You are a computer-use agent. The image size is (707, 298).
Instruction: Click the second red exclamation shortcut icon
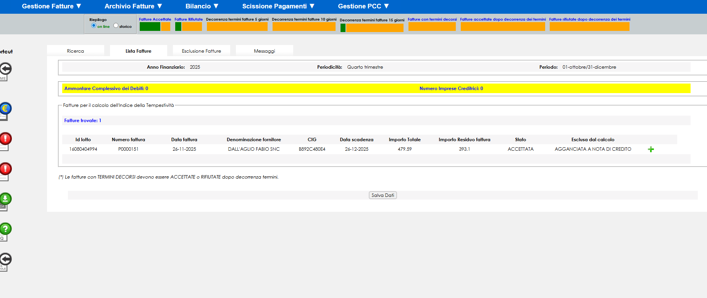pyautogui.click(x=5, y=169)
